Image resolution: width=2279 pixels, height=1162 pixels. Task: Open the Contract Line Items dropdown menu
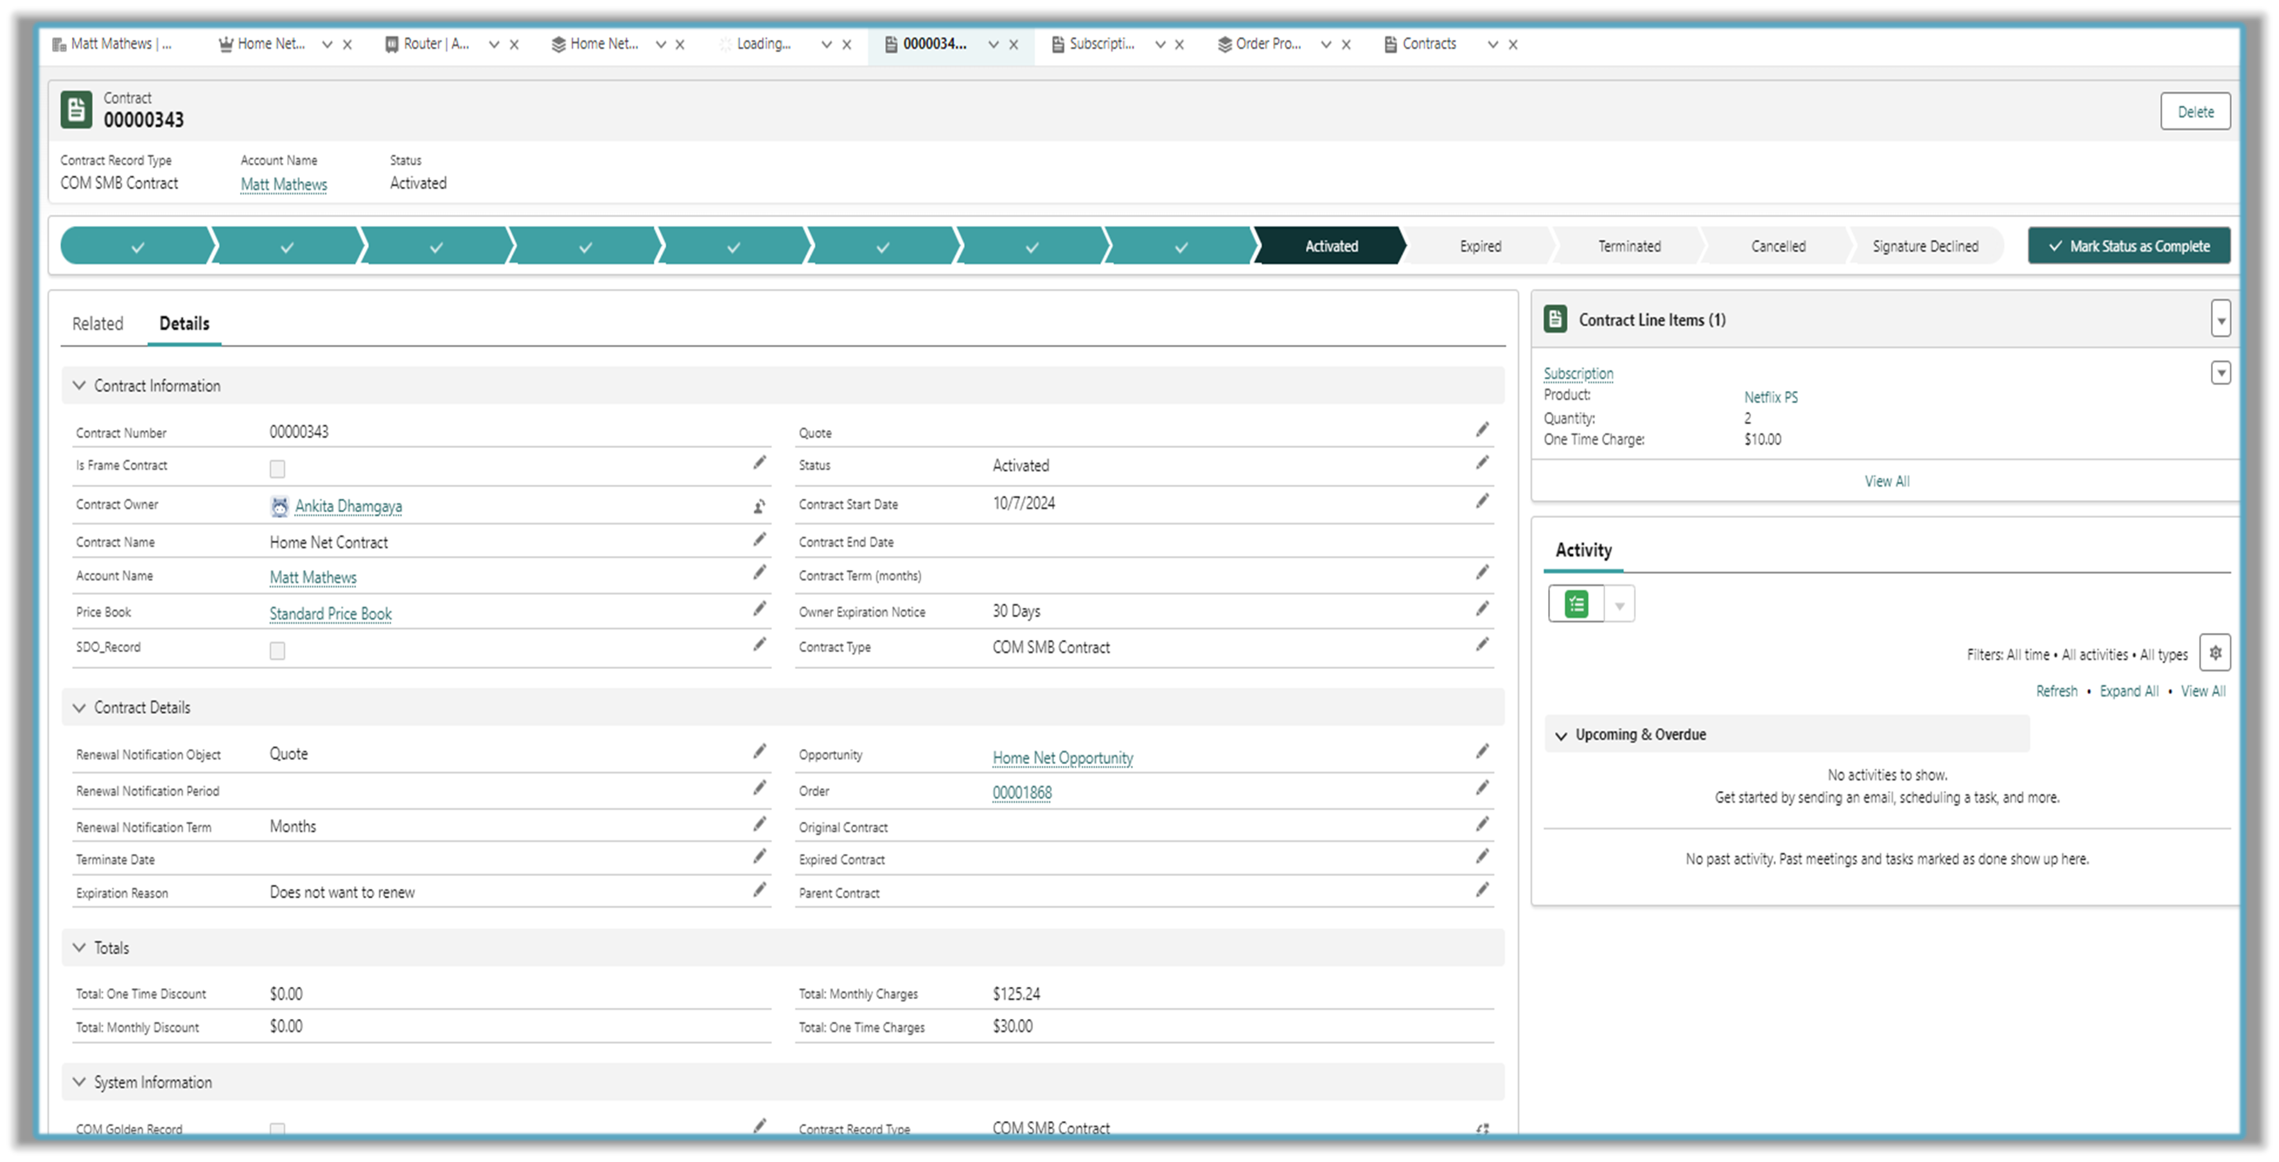2220,319
